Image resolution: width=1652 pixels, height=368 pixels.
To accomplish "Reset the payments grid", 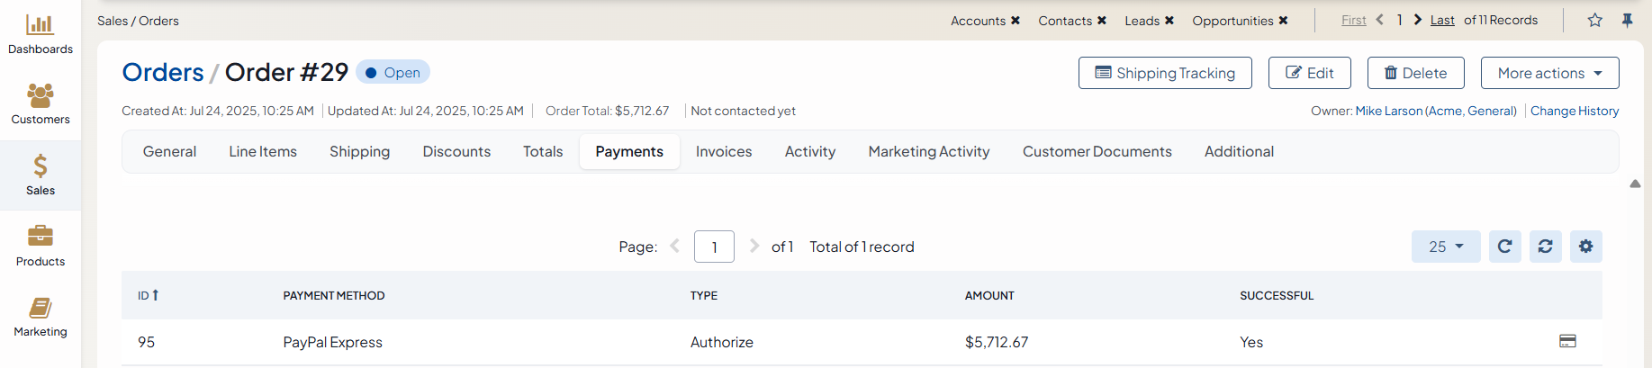I will [x=1545, y=247].
